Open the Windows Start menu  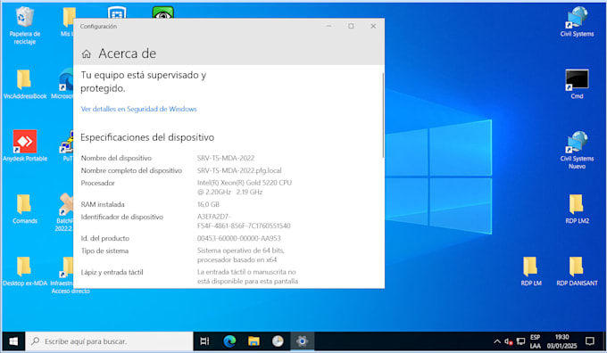[x=13, y=341]
